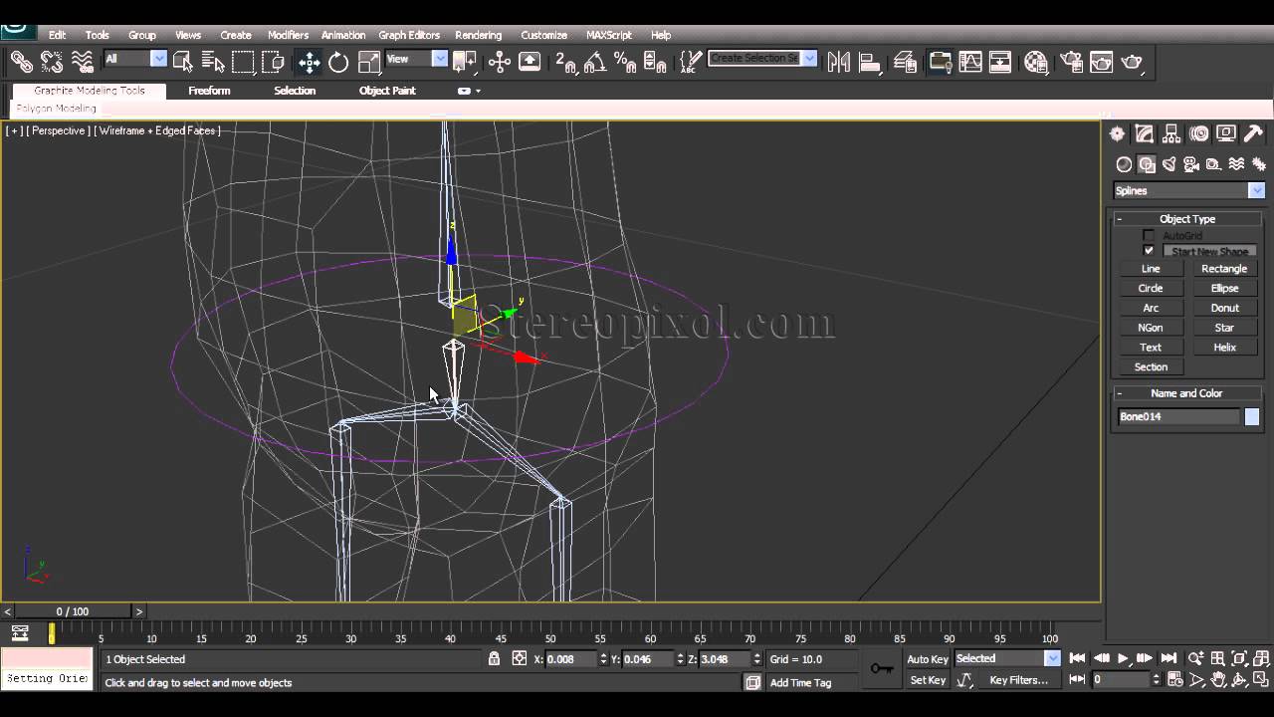Open the Hierarchy command panel

coord(1171,133)
